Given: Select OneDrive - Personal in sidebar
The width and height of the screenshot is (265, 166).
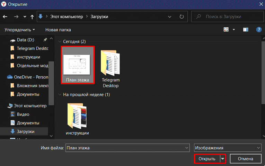Looking at the screenshot, I should pyautogui.click(x=28, y=77).
